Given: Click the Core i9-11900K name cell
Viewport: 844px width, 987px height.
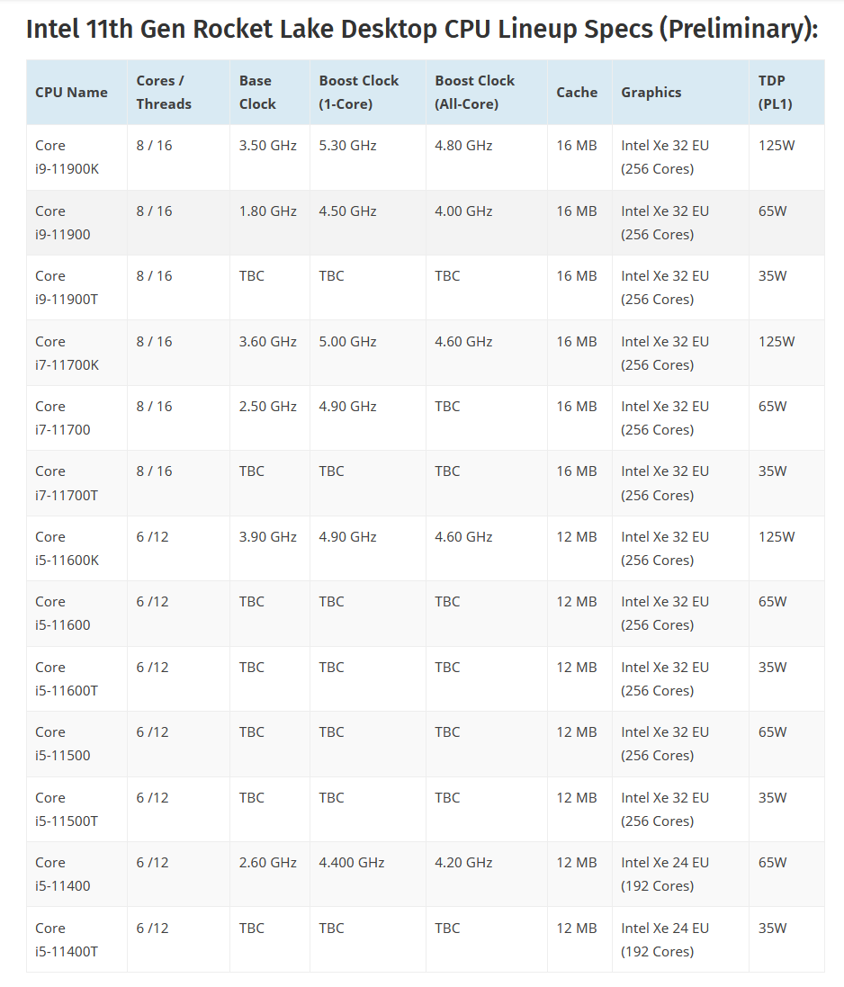Looking at the screenshot, I should [67, 157].
